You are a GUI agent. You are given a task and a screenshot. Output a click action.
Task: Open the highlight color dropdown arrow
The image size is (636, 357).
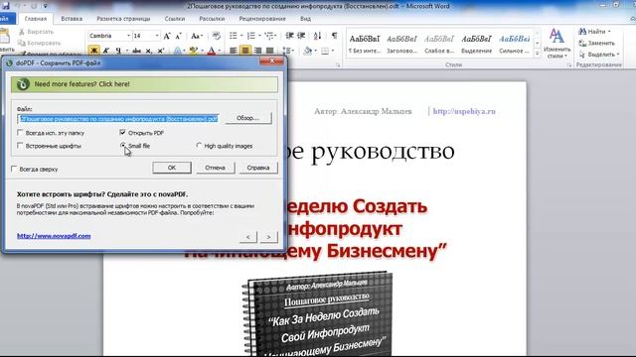click(202, 51)
